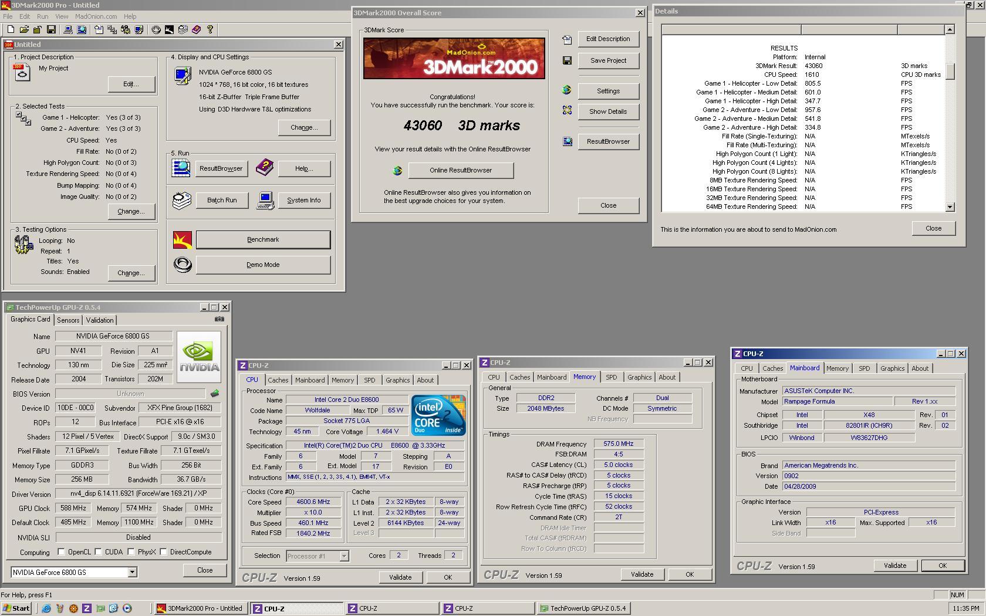Open Caches tab in CPU window
986x616 pixels.
coord(278,380)
